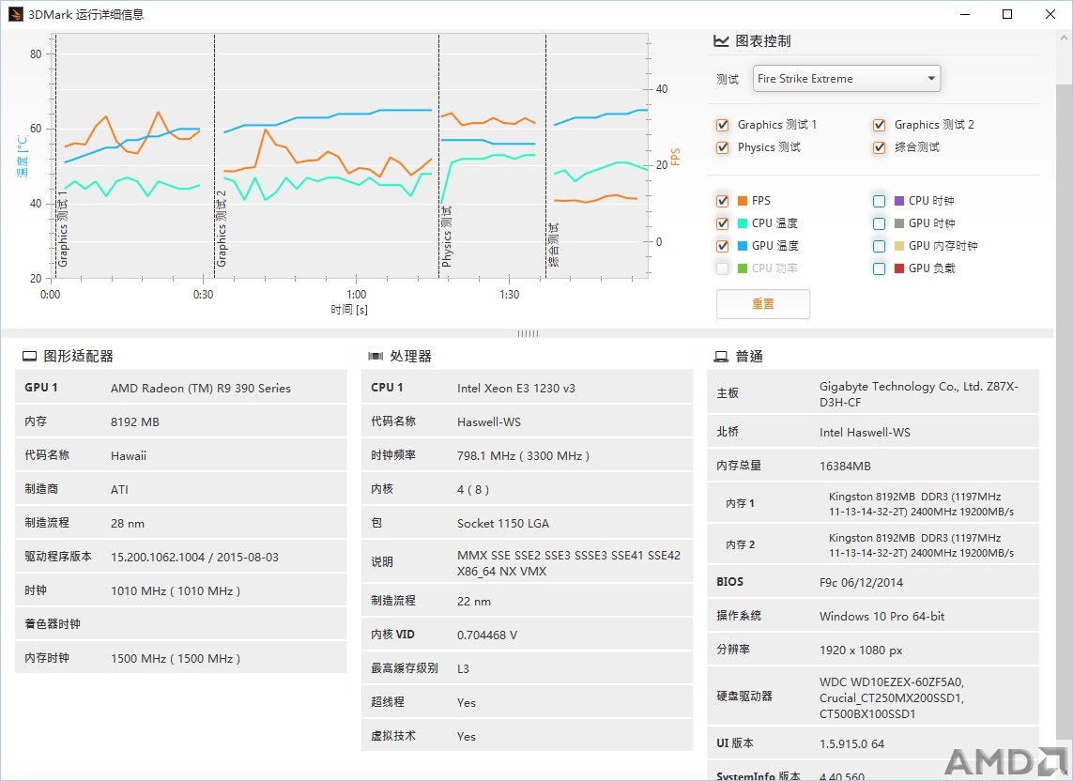Click the 重置 reset button
The height and width of the screenshot is (781, 1073).
tap(763, 304)
